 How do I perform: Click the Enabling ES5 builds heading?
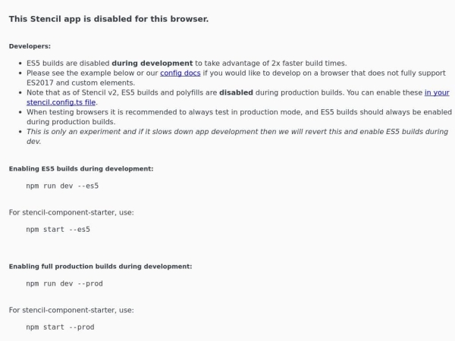(81, 169)
